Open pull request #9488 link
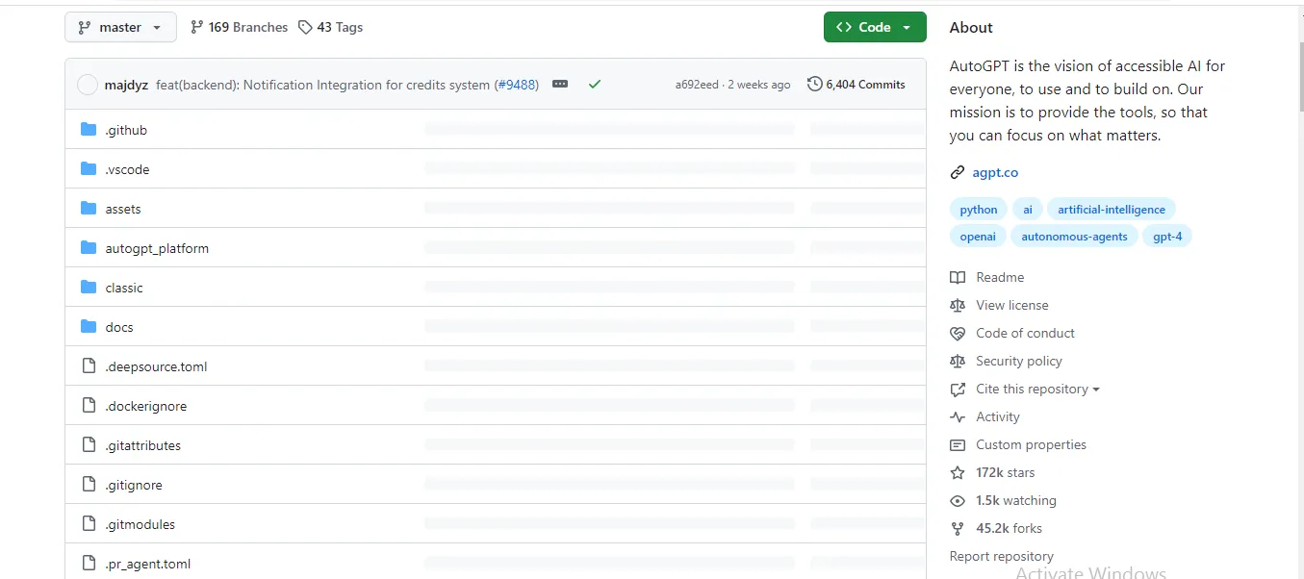The width and height of the screenshot is (1304, 579). point(517,85)
